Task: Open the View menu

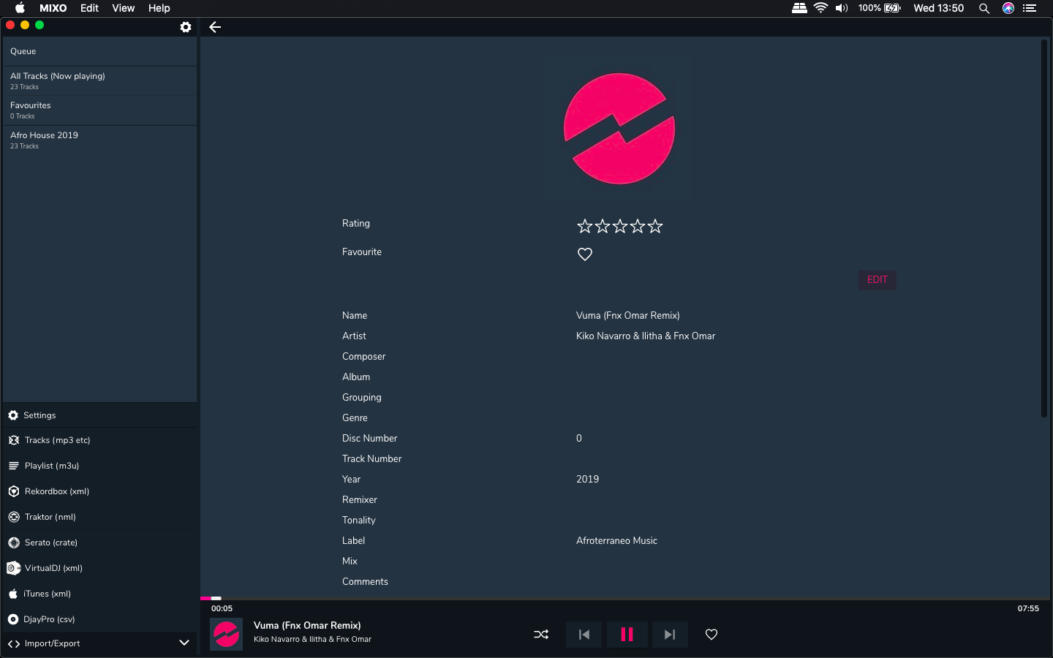Action: click(x=123, y=8)
